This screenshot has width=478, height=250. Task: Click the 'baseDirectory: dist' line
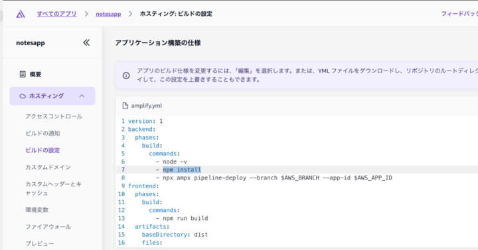click(175, 235)
